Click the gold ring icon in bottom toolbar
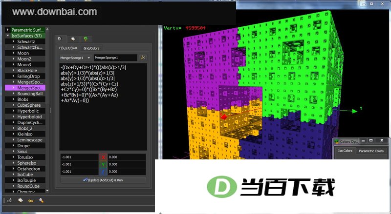Viewport: 391px width, 214px height. [x=31, y=200]
